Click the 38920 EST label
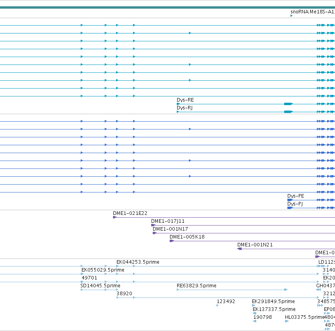 click(124, 294)
